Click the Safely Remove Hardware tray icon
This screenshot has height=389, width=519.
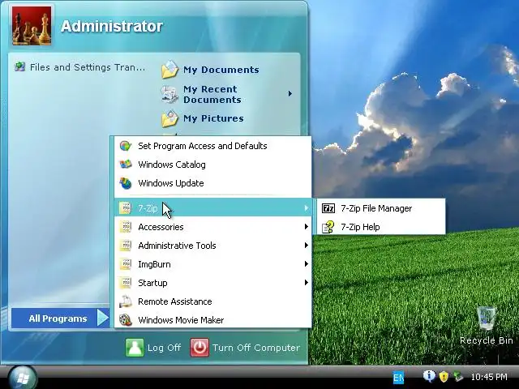coord(458,376)
